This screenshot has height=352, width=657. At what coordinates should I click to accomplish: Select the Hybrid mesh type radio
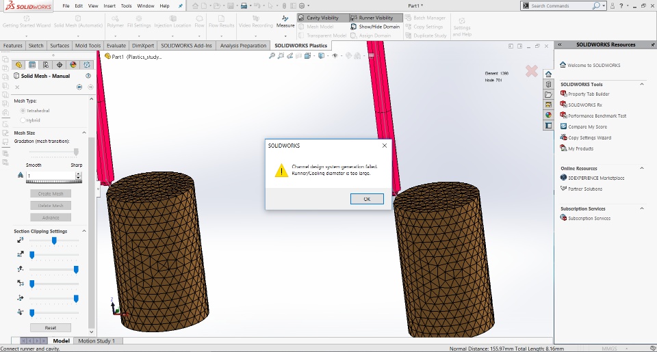coord(23,120)
